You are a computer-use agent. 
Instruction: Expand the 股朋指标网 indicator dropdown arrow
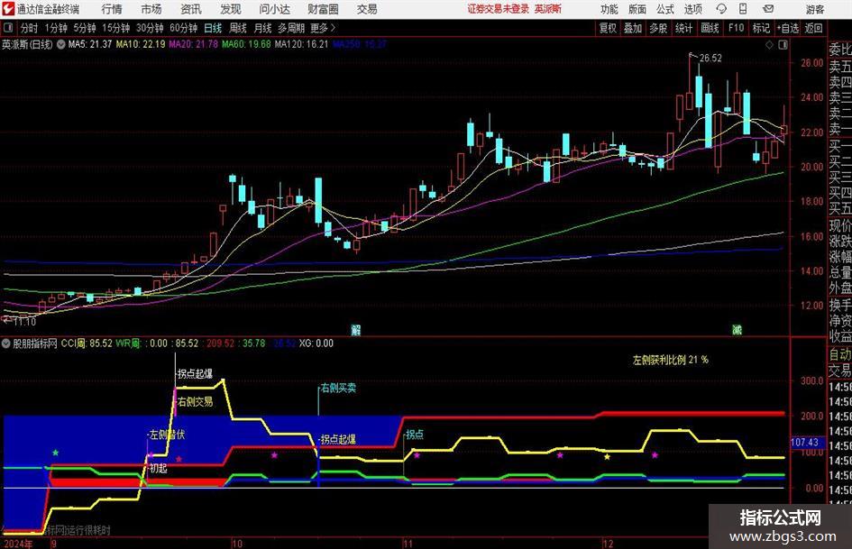(x=6, y=343)
